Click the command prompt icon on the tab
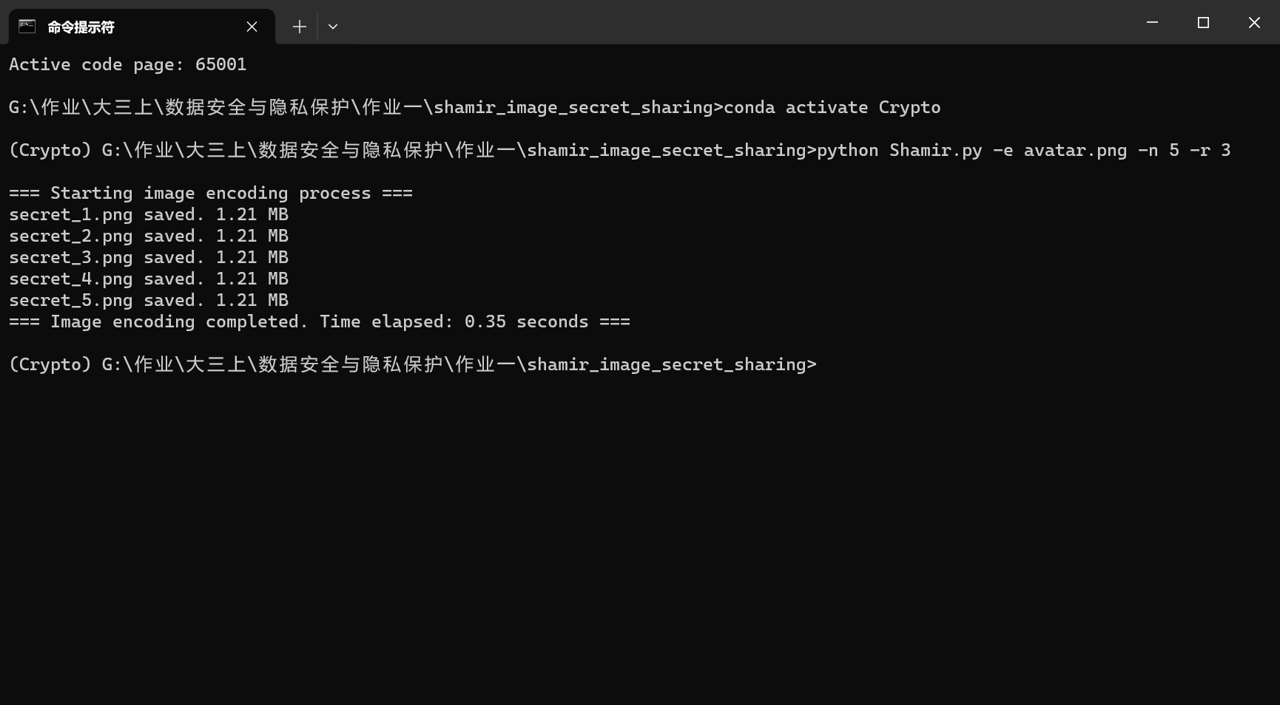 (26, 27)
